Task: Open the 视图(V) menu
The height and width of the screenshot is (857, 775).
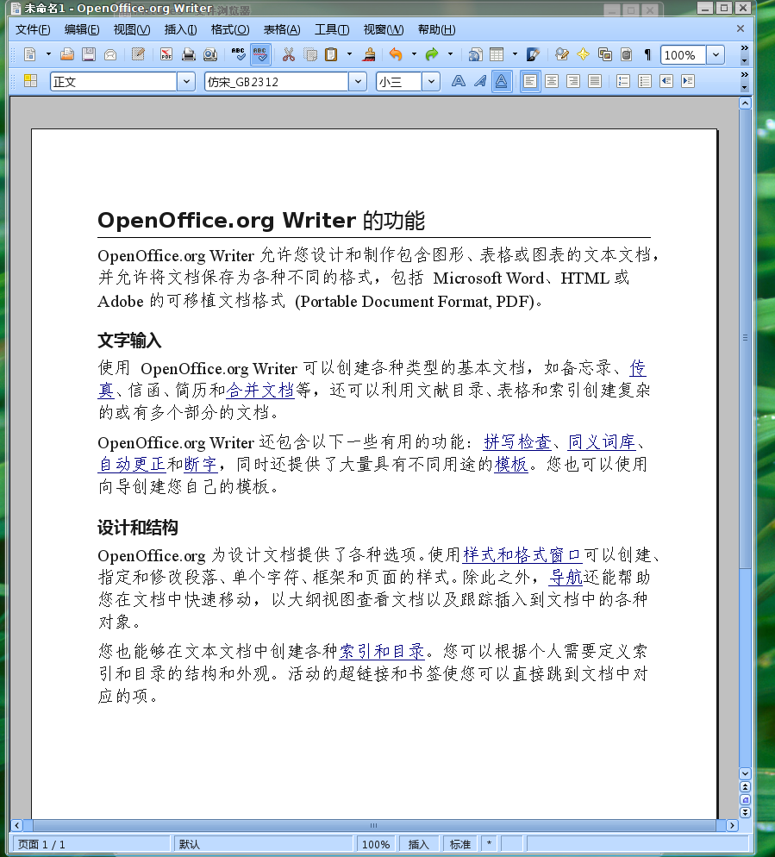Action: 132,29
